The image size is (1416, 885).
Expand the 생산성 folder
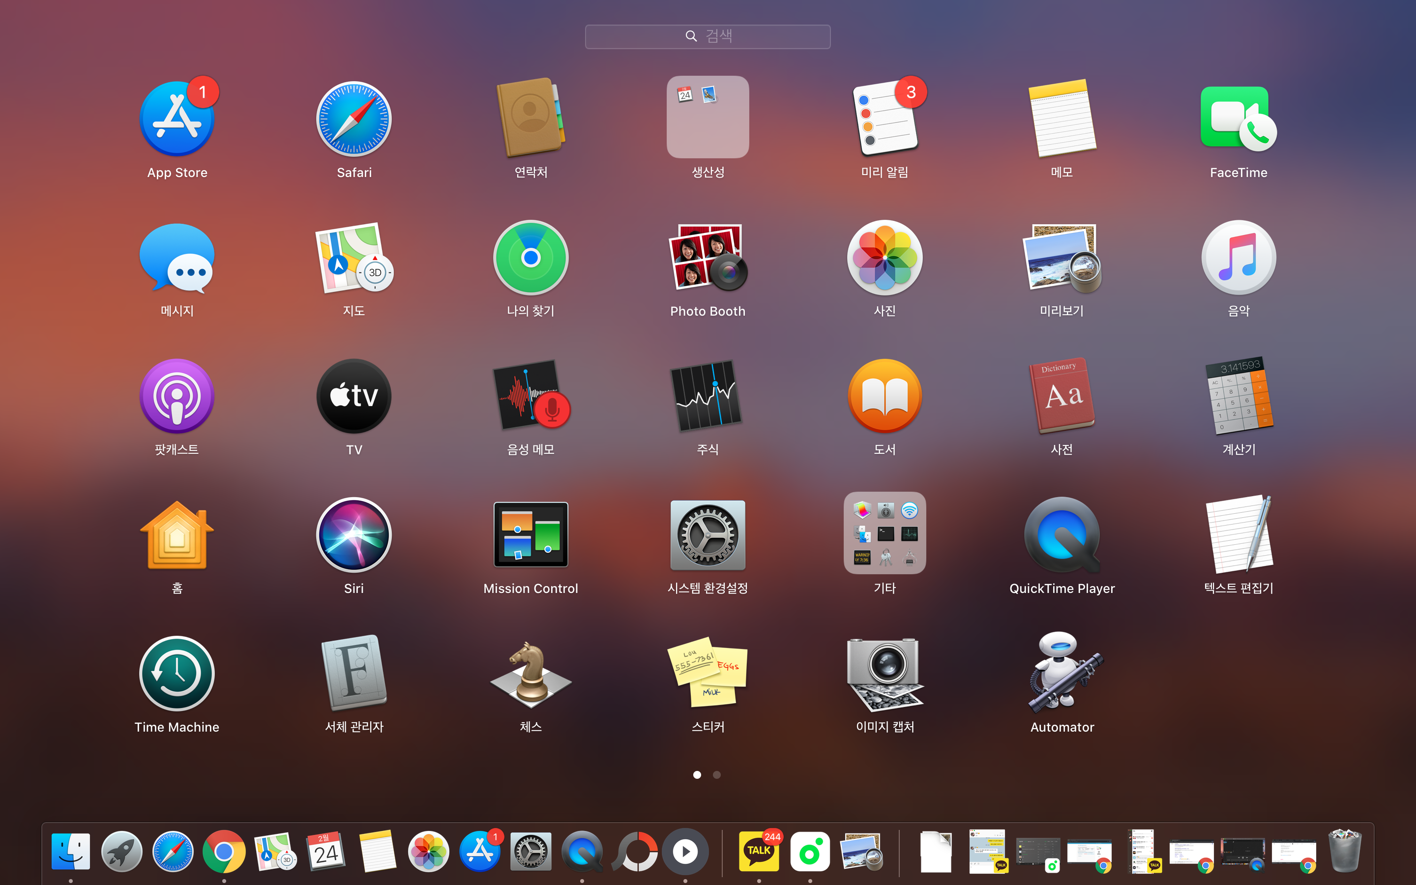pos(708,117)
